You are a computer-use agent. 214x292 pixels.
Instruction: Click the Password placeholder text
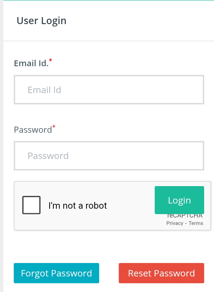tap(48, 156)
